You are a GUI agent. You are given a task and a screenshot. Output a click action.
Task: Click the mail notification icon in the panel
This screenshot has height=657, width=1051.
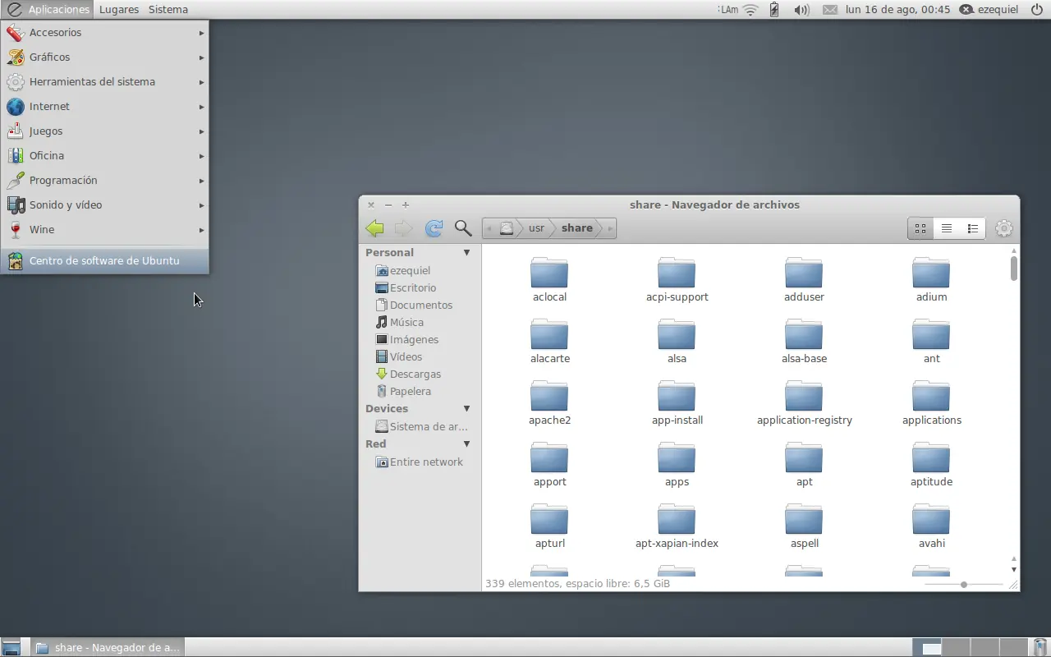point(830,9)
